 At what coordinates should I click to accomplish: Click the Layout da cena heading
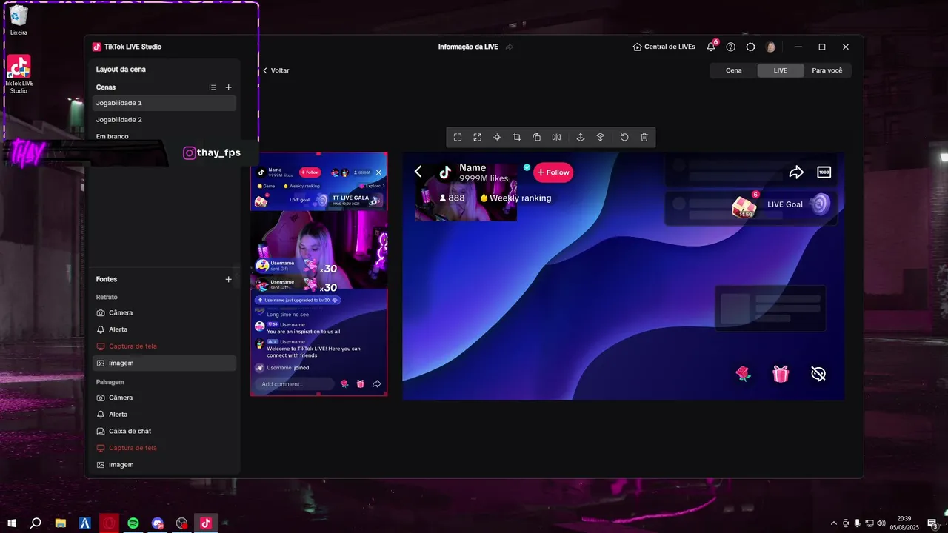(121, 69)
